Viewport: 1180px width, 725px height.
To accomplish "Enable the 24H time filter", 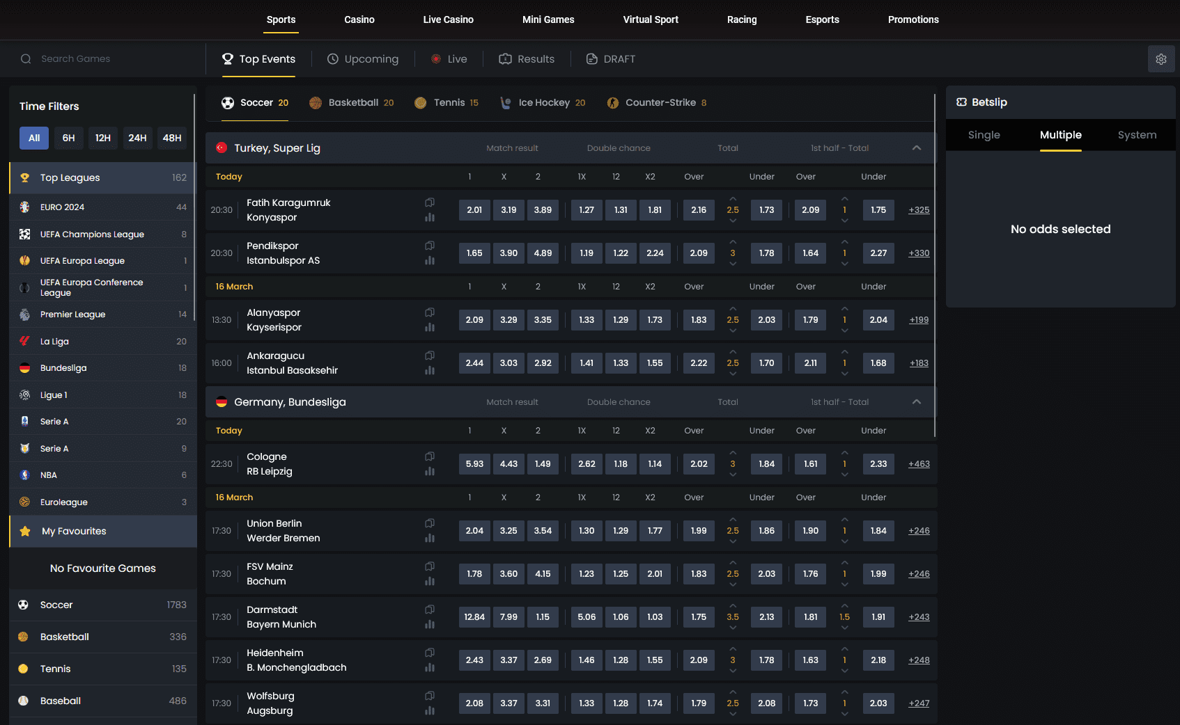I will pos(137,138).
